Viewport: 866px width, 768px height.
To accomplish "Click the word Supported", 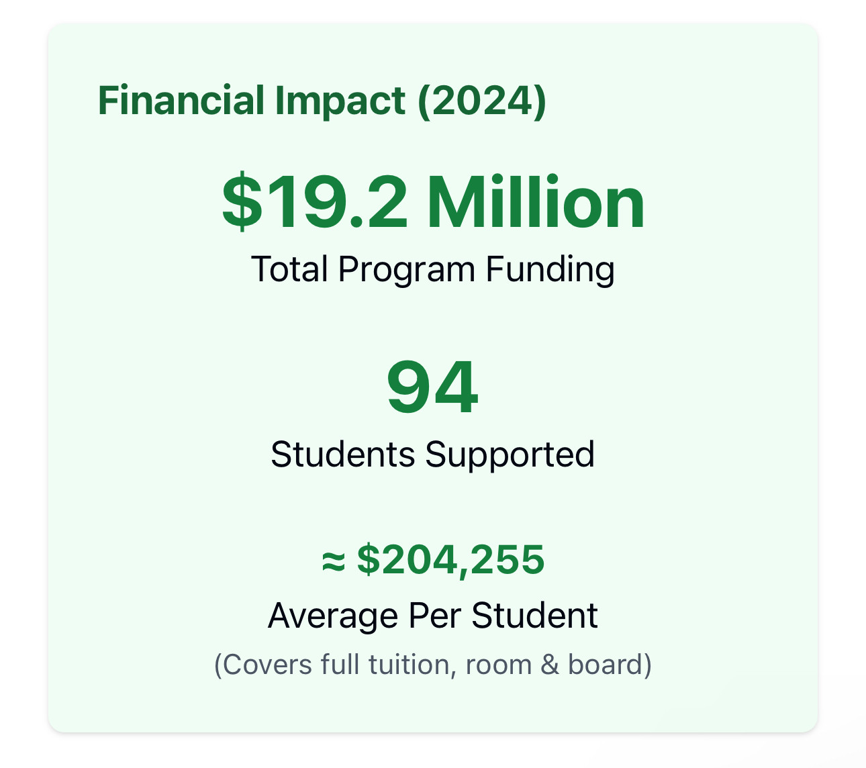I will [510, 456].
